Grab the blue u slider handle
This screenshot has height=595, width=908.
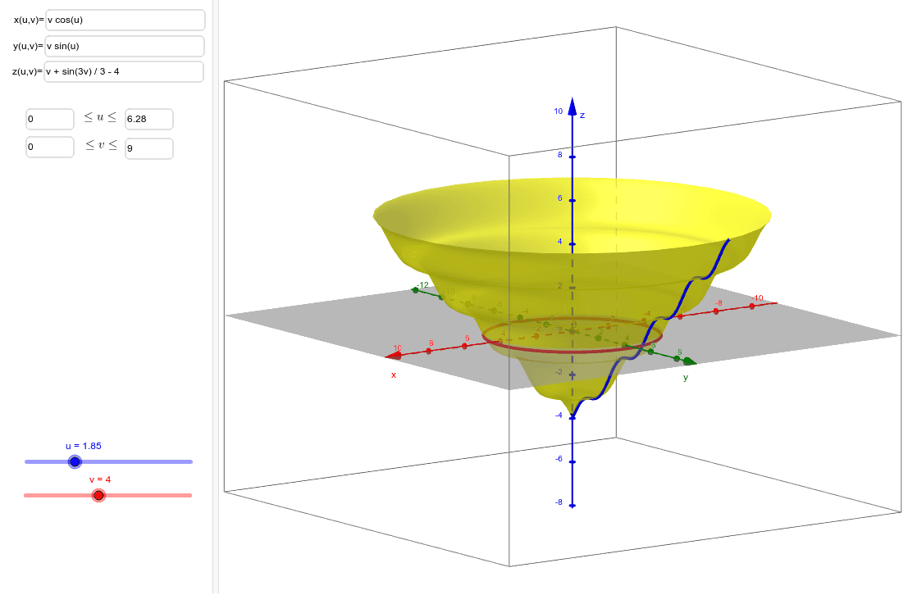75,462
